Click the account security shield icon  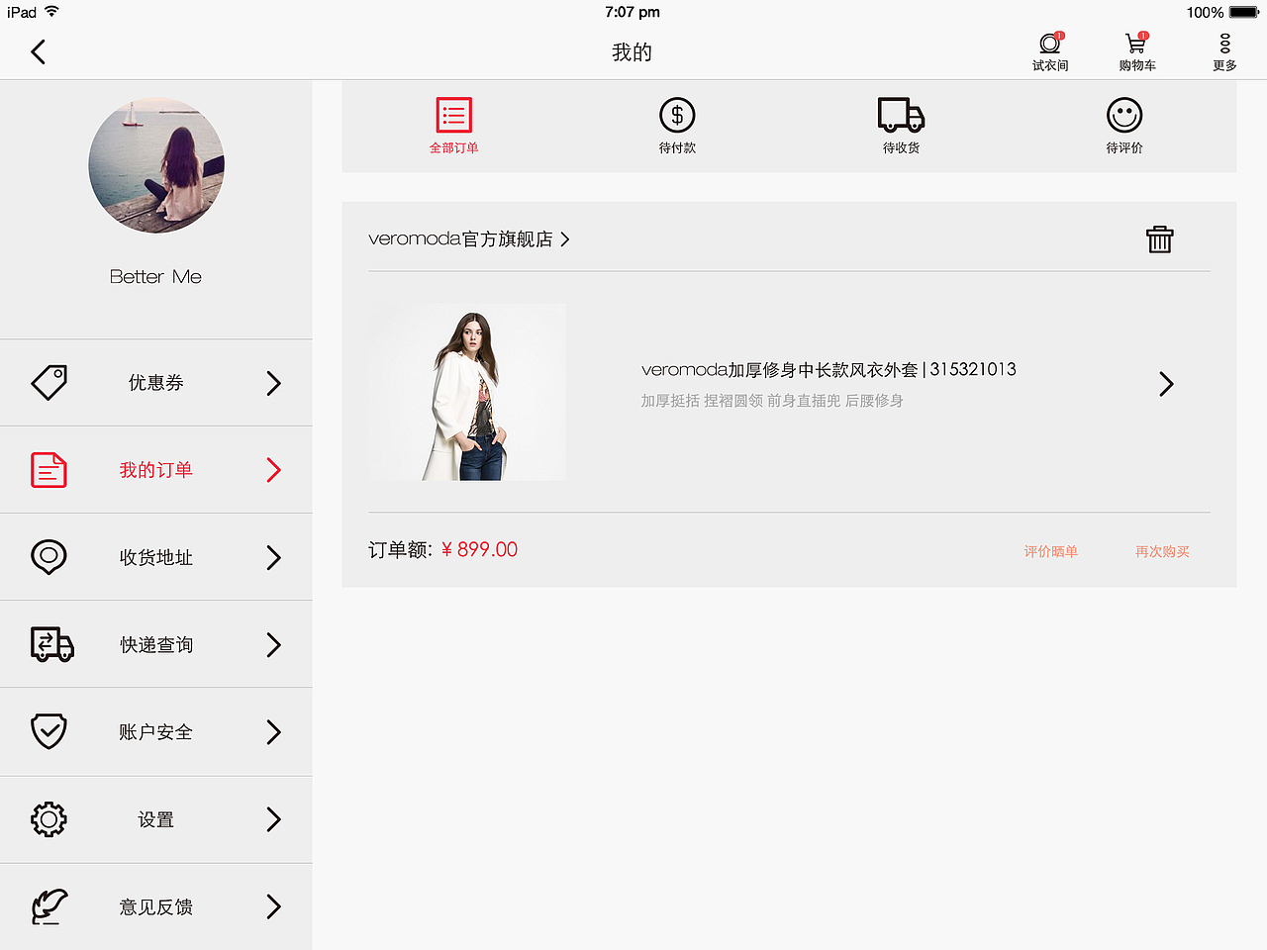pyautogui.click(x=49, y=731)
